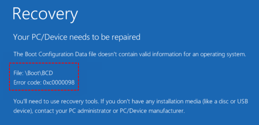Screen dimensions: 259x125
Task: Click the 'Your PC/Device needs to be repaired' subheading
Action: (x=77, y=37)
